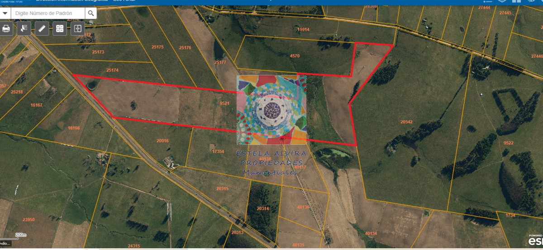
Task: Click parcel label 4570
Action: pos(295,56)
